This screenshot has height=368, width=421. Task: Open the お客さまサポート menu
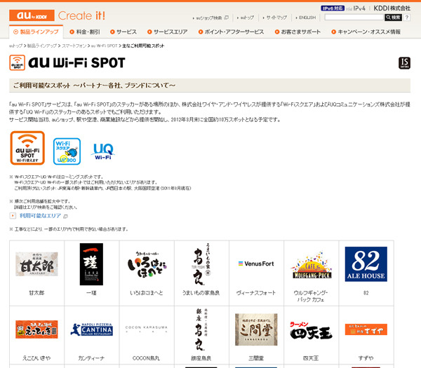pyautogui.click(x=298, y=32)
